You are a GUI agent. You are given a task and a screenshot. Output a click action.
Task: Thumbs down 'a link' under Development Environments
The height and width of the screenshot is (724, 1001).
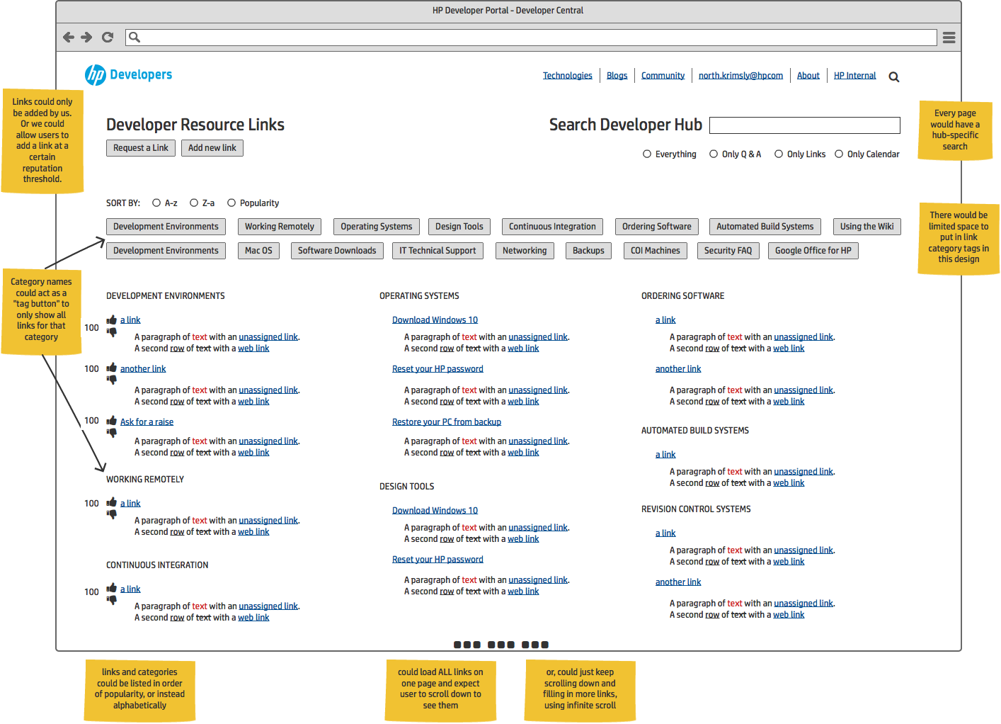tap(112, 332)
